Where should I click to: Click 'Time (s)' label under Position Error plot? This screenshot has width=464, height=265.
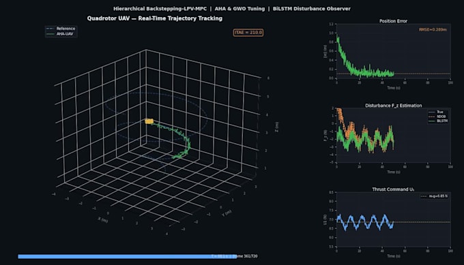[x=394, y=88]
